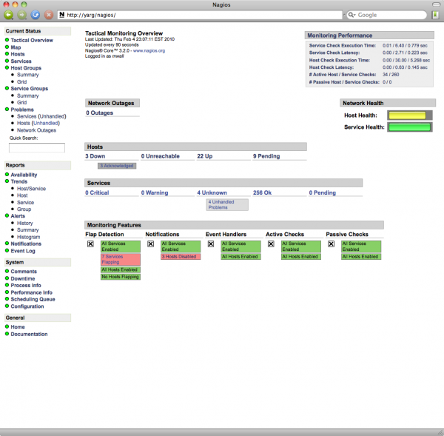Click green bullet next to Event Log
This screenshot has width=444, height=436.
tap(7, 251)
